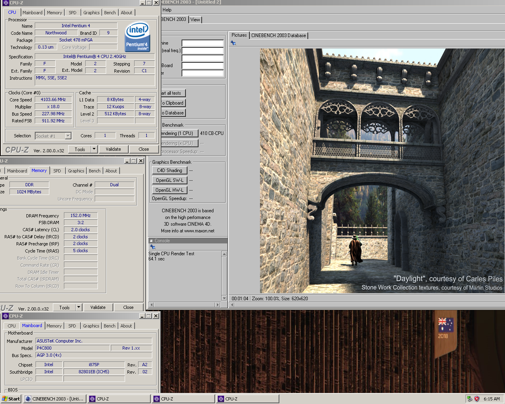Viewport: 505px width, 404px height.
Task: Open the Start menu
Action: coord(11,399)
